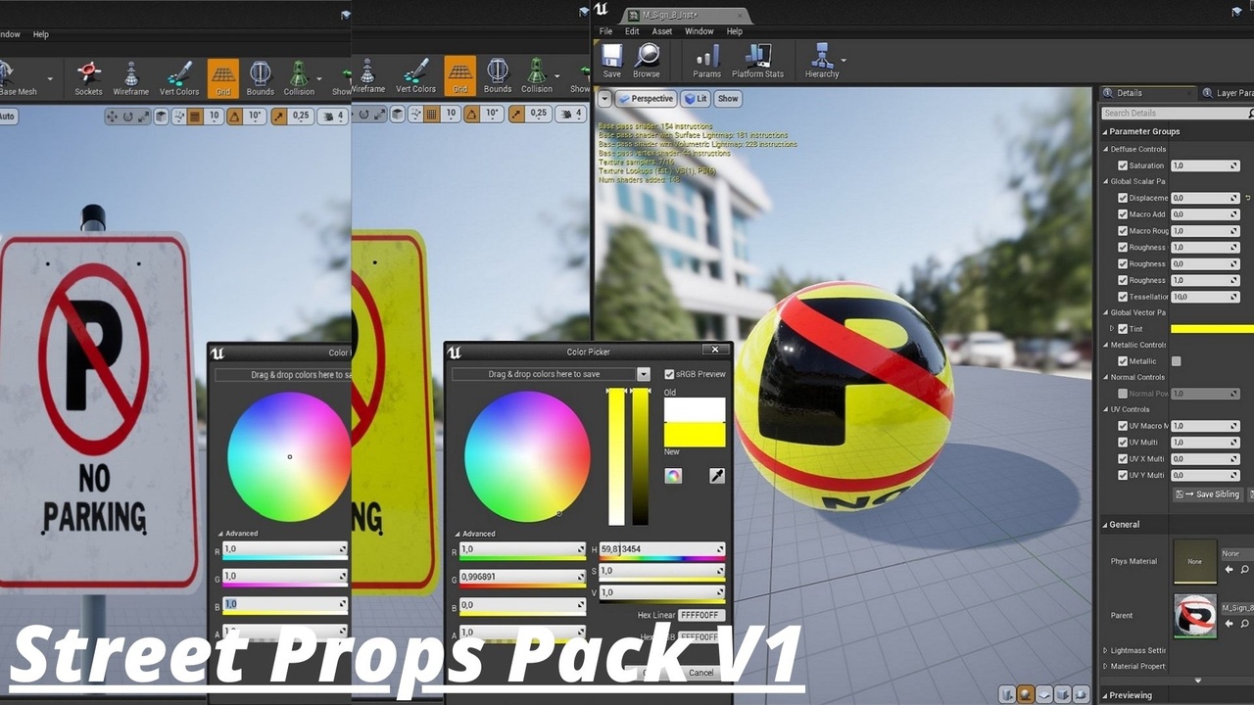Uncheck the Saturation parameter checkbox
The height and width of the screenshot is (705, 1254).
click(1123, 165)
